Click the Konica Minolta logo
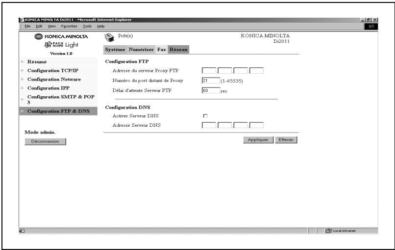This screenshot has height=250, width=395. 61,36
